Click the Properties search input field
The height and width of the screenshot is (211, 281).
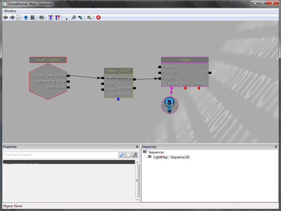[61, 155]
